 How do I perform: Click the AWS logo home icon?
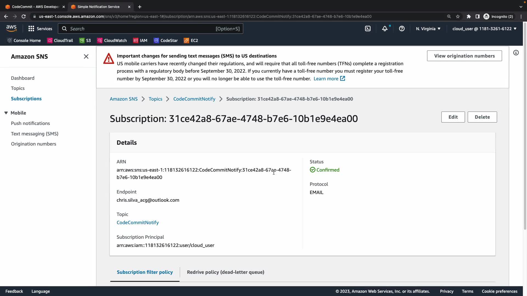[11, 28]
